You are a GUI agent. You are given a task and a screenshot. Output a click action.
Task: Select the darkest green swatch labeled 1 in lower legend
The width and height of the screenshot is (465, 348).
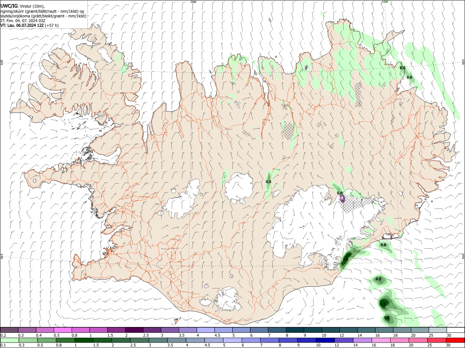click(x=84, y=340)
